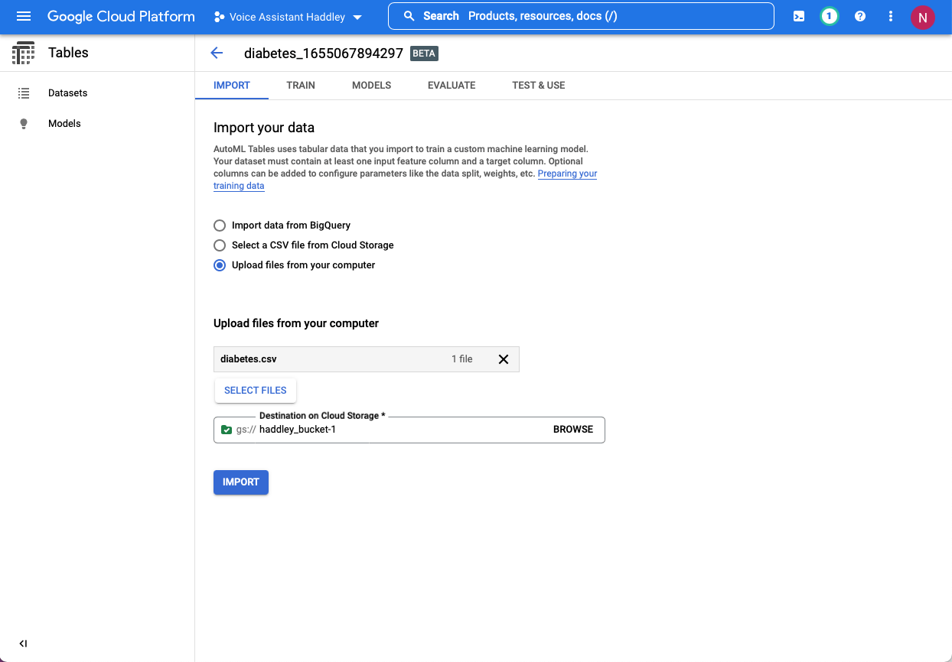This screenshot has width=952, height=662.
Task: Open the three-dot settings menu
Action: tap(891, 16)
